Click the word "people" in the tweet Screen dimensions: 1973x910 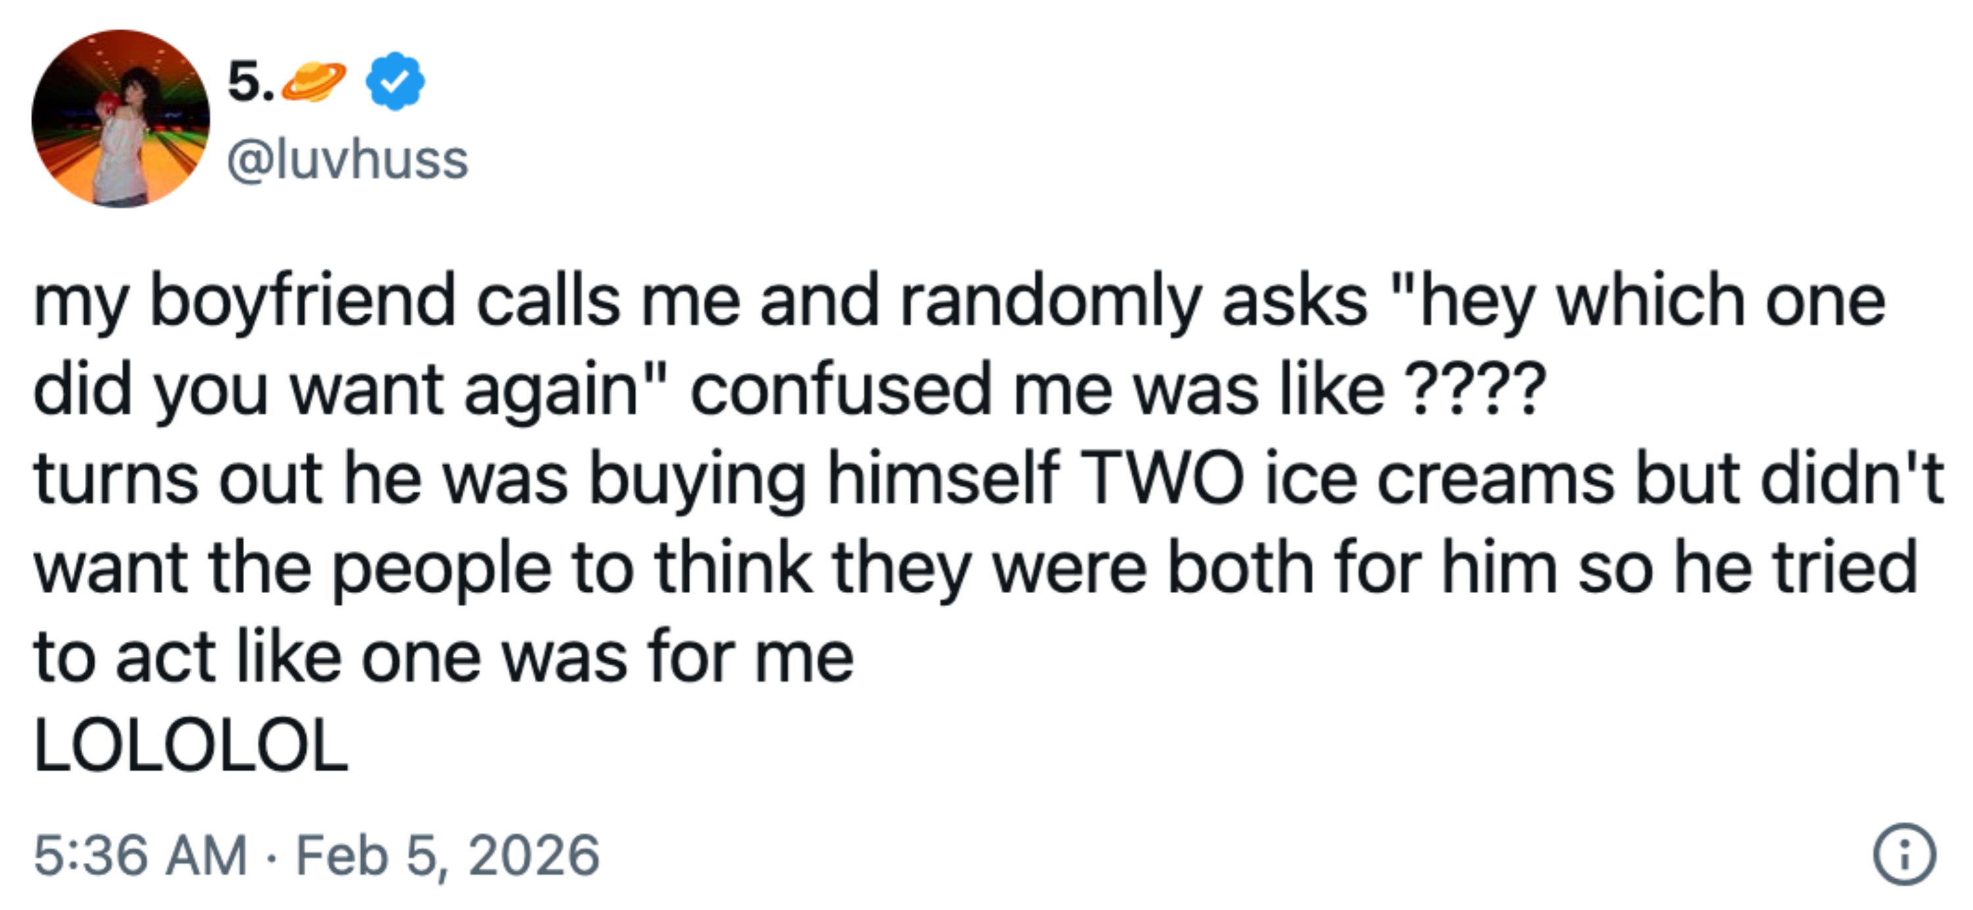pyautogui.click(x=441, y=568)
